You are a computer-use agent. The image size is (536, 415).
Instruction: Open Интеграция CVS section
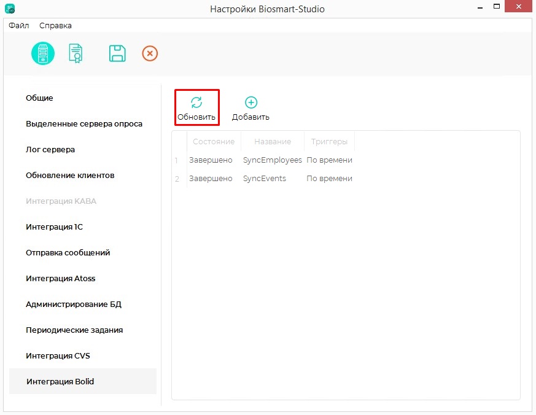[83, 356]
